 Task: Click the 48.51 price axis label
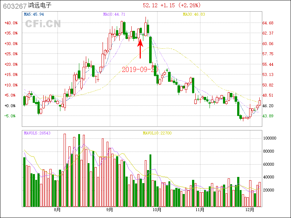268,95
